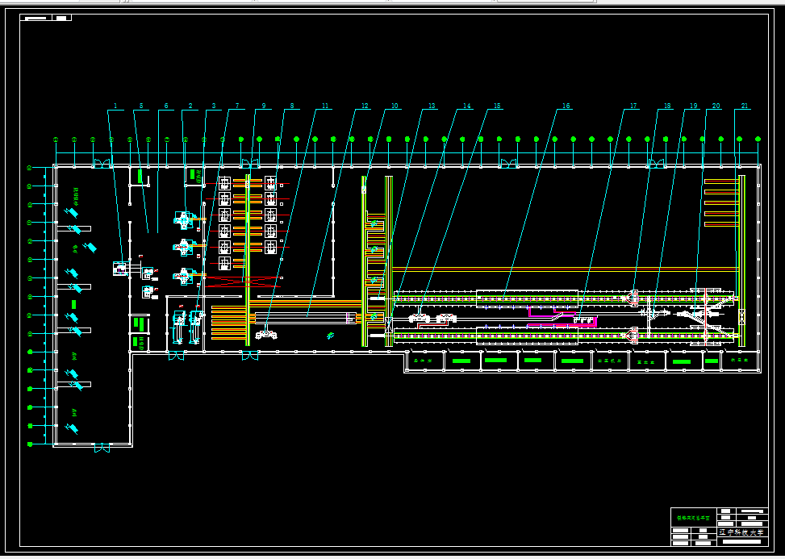The width and height of the screenshot is (785, 559).
Task: Click the callout number 16 label
Action: [x=566, y=106]
